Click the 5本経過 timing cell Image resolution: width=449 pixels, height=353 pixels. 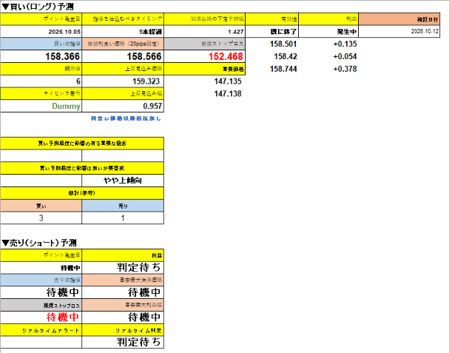click(123, 32)
